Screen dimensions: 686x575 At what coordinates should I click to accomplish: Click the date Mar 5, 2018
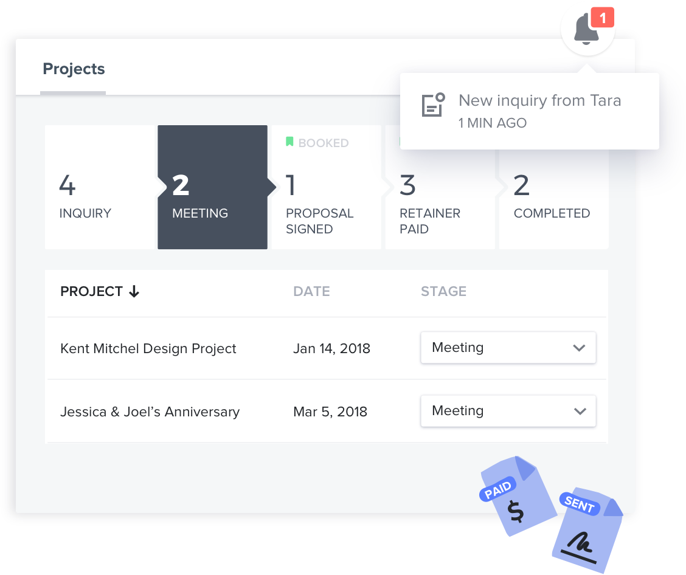[330, 411]
